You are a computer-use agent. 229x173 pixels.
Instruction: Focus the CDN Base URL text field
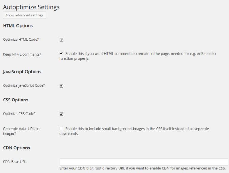144,162
